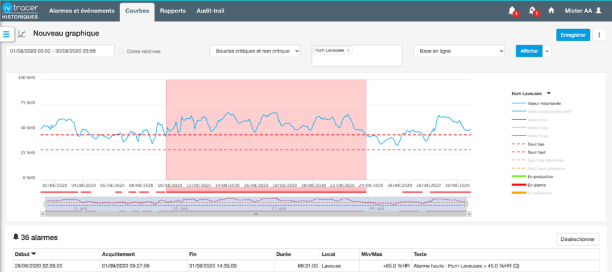The height and width of the screenshot is (272, 612).
Task: Click the first alarm bell notification icon
Action: [512, 11]
